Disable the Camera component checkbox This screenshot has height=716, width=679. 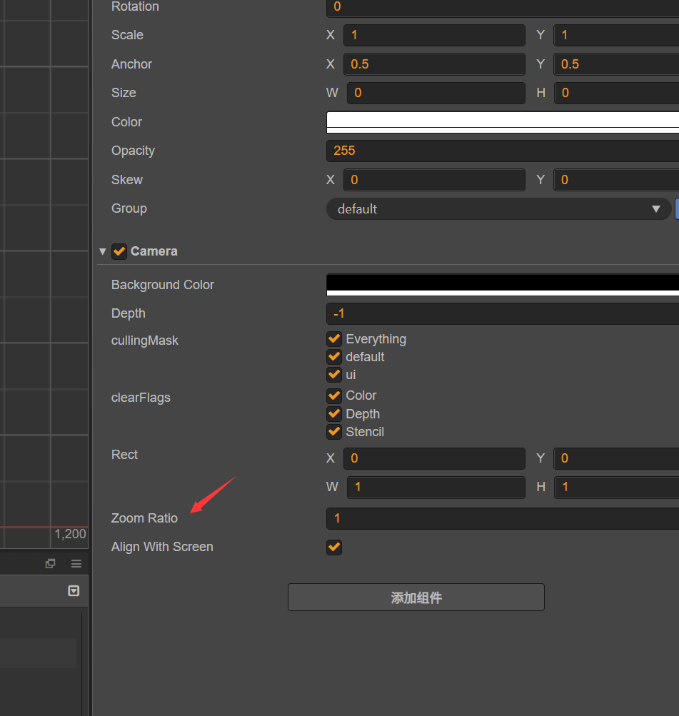pyautogui.click(x=119, y=251)
